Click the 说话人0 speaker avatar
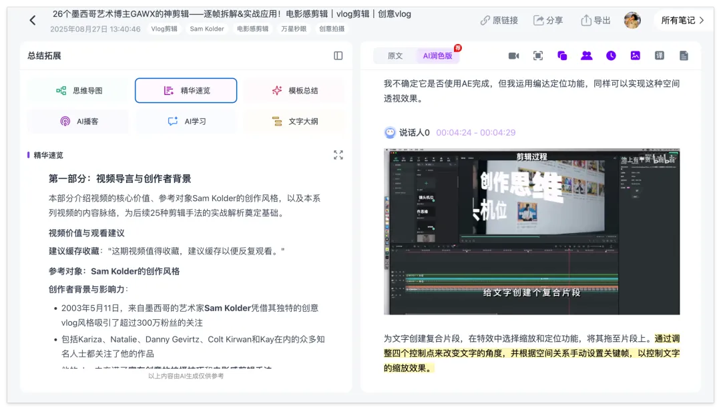This screenshot has height=410, width=721. click(390, 132)
